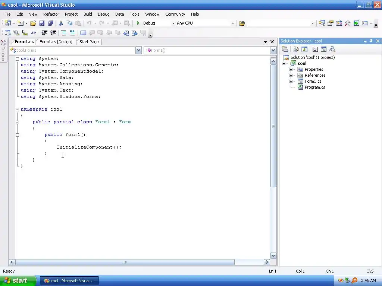Move to previous bookmark in document
The image size is (382, 286).
tap(126, 33)
